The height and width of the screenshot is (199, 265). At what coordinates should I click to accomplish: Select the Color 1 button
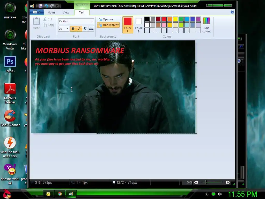tap(128, 25)
